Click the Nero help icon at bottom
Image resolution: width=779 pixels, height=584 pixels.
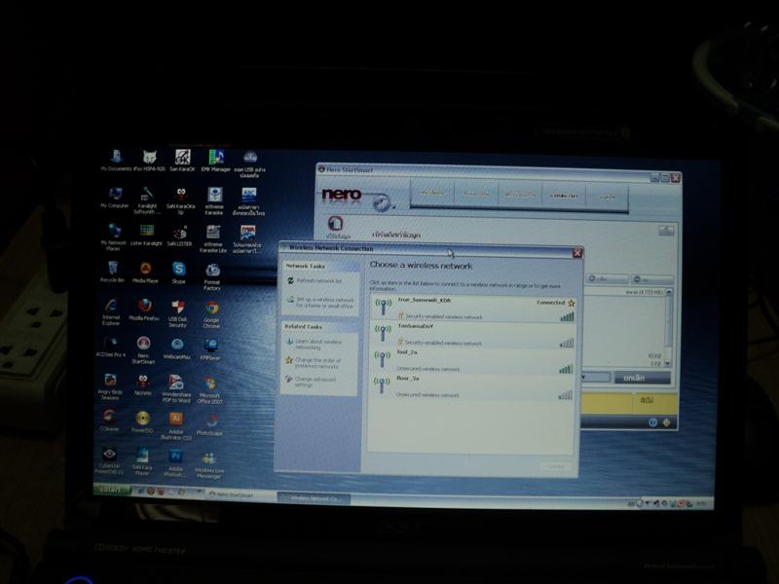point(652,422)
